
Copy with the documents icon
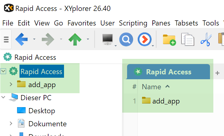(x=187, y=39)
